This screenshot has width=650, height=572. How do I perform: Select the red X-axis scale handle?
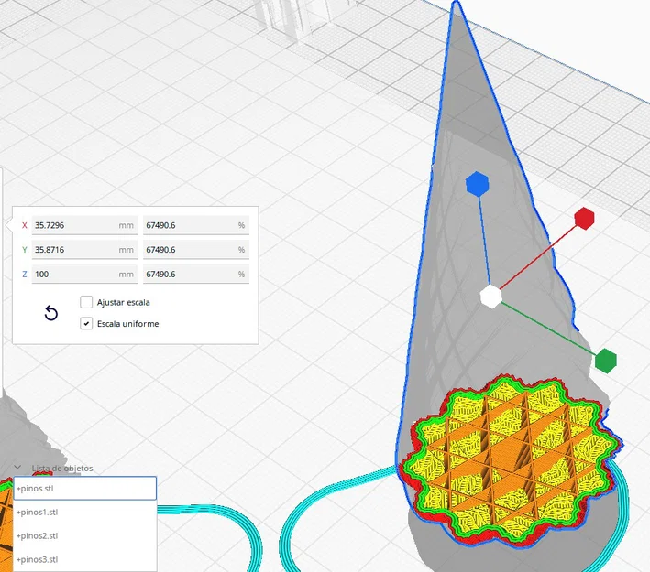[585, 218]
